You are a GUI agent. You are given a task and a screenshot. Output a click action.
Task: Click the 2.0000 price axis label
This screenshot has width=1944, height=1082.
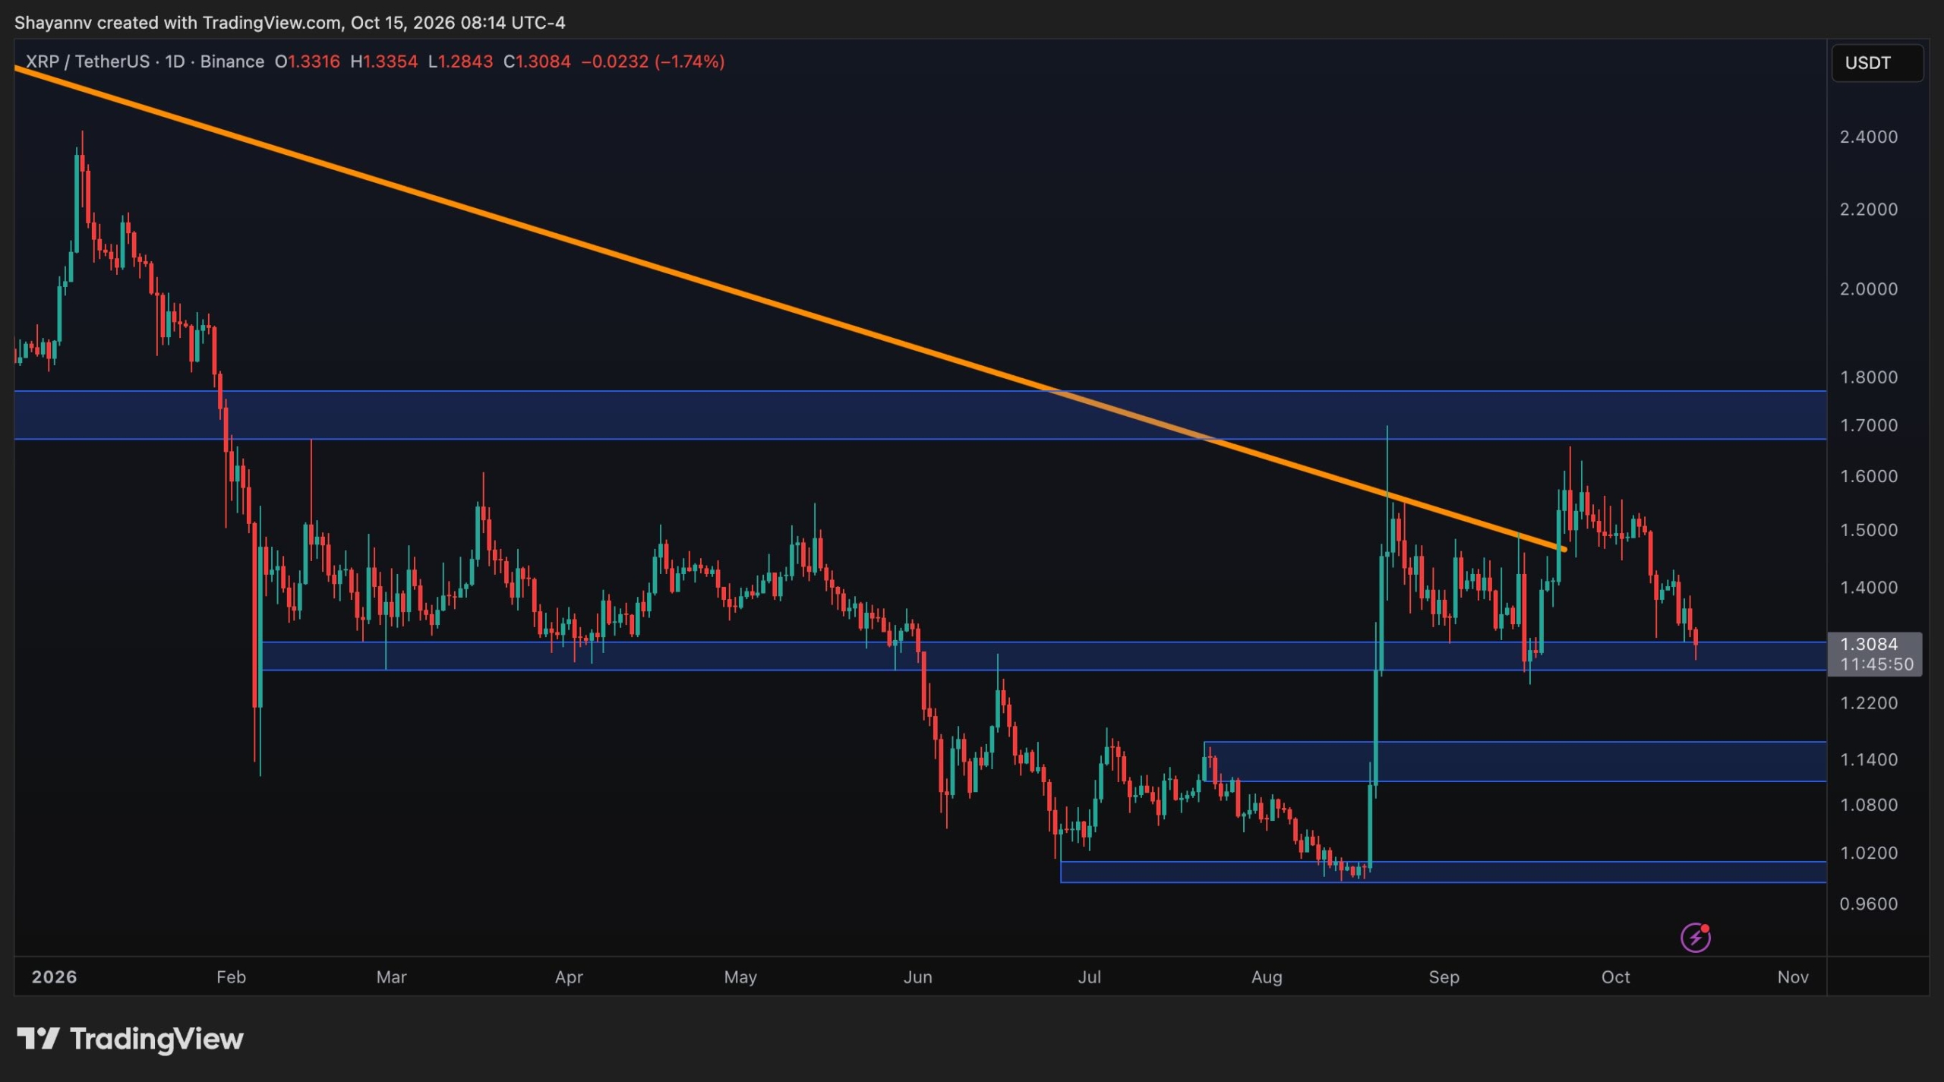point(1868,289)
